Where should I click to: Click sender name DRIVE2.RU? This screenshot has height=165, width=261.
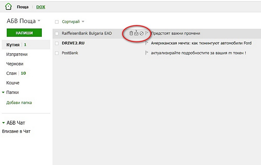(73, 43)
